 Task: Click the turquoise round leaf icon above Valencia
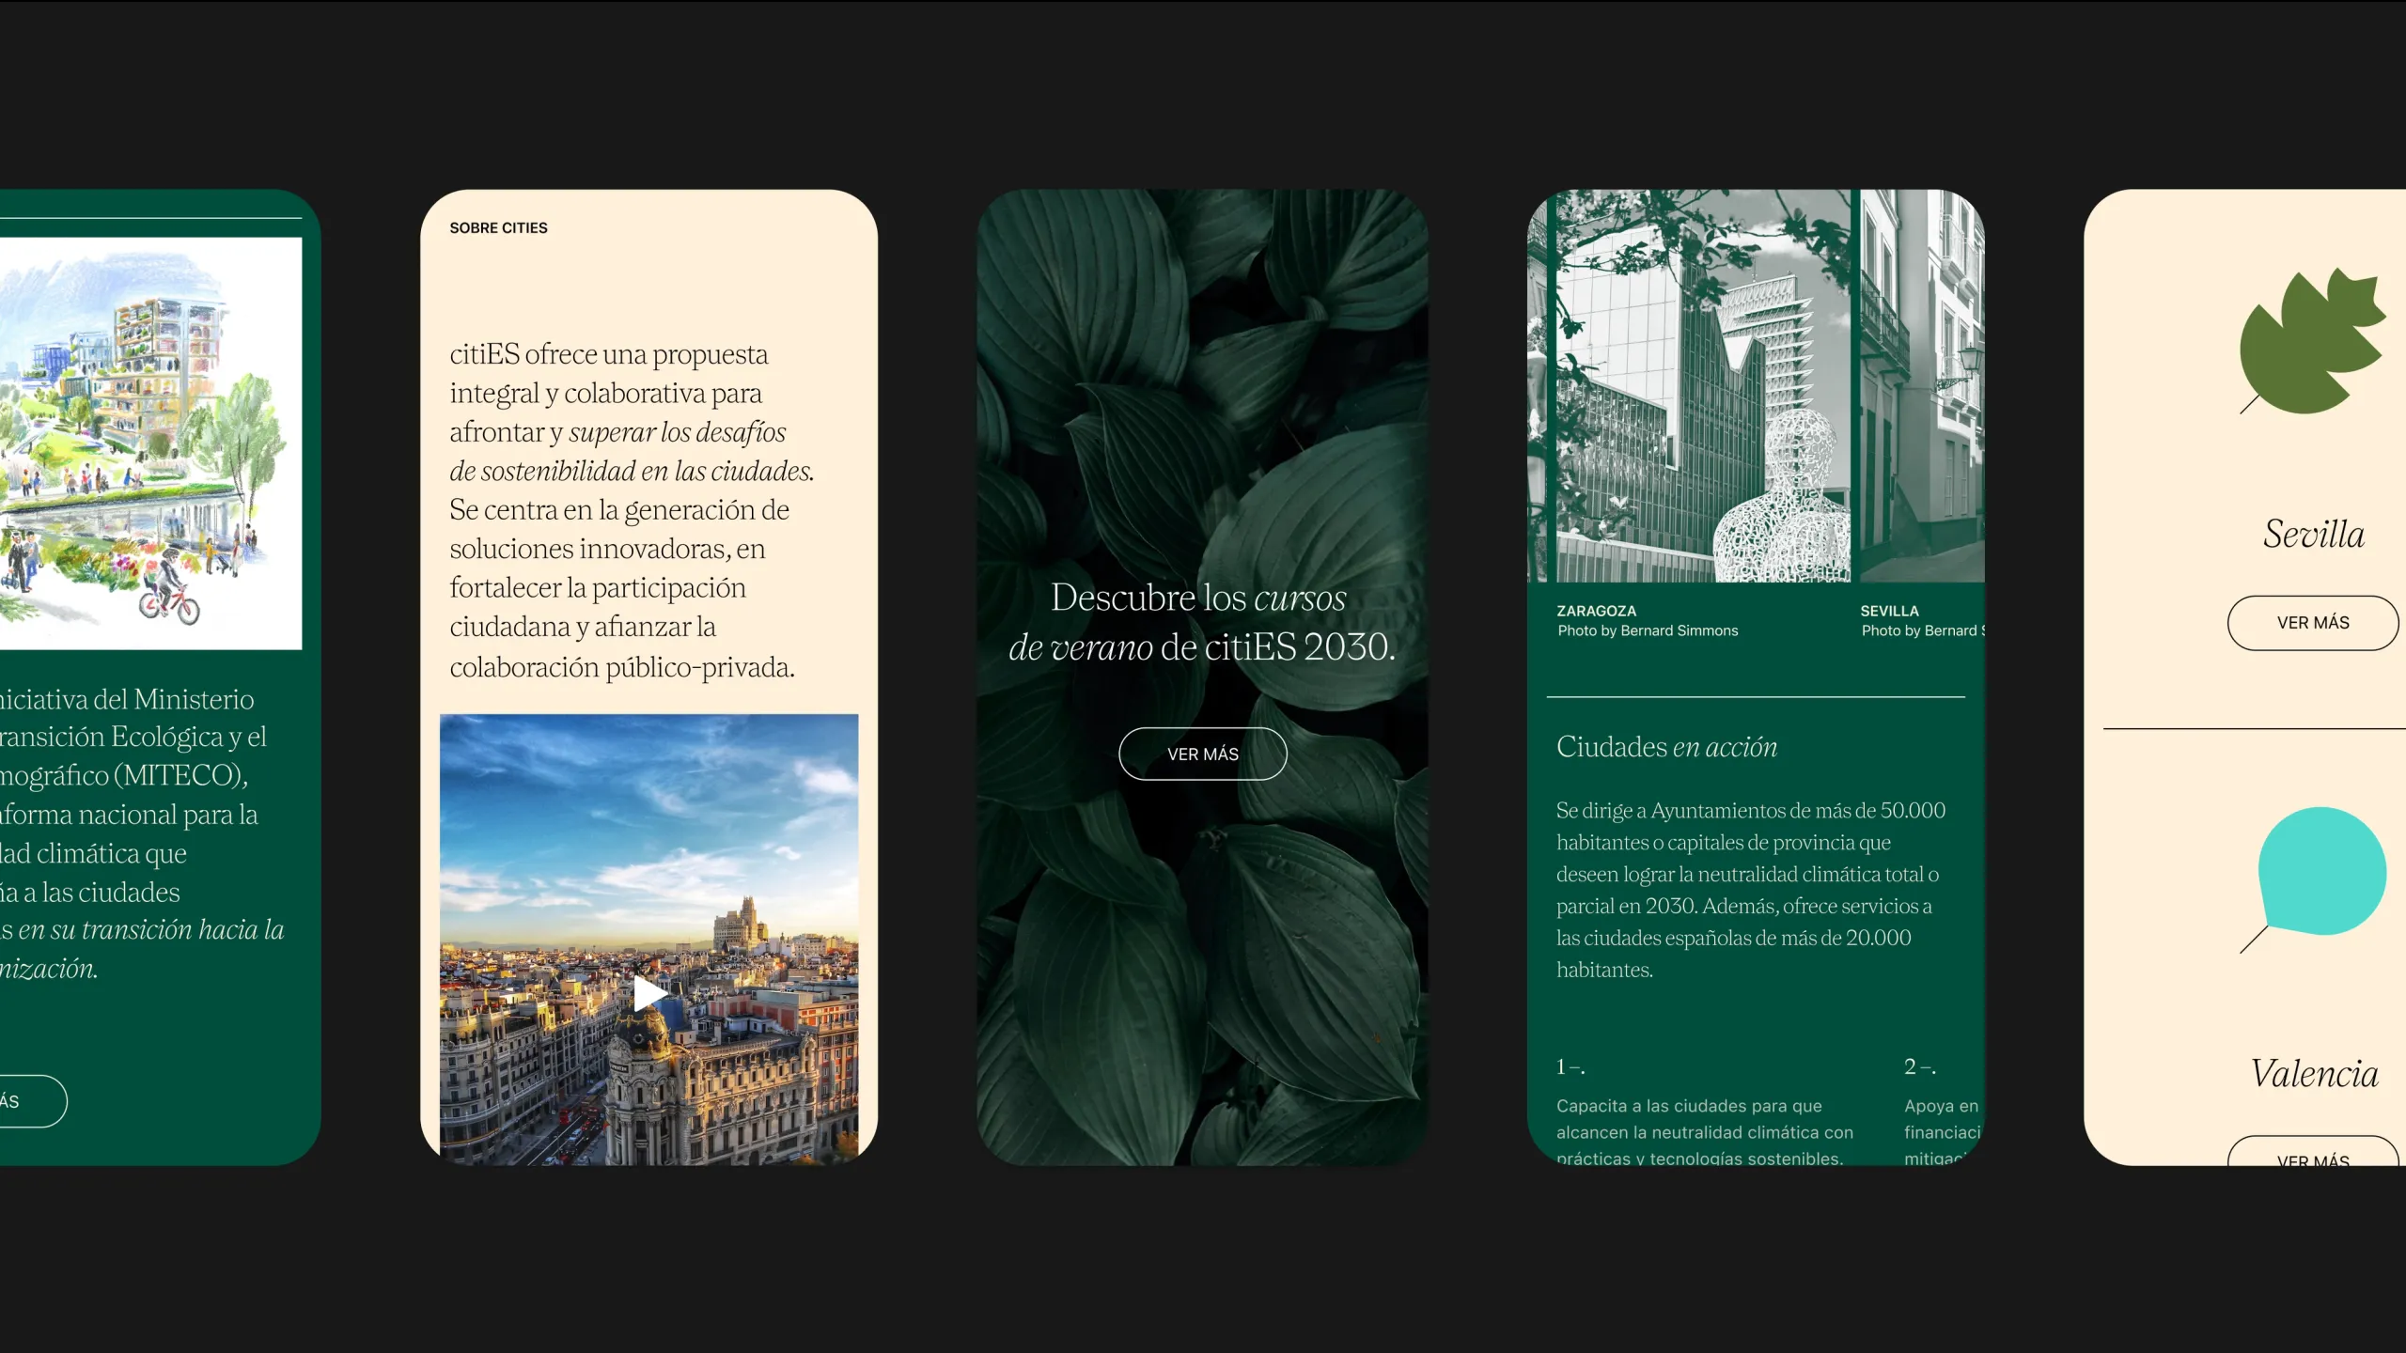2315,878
